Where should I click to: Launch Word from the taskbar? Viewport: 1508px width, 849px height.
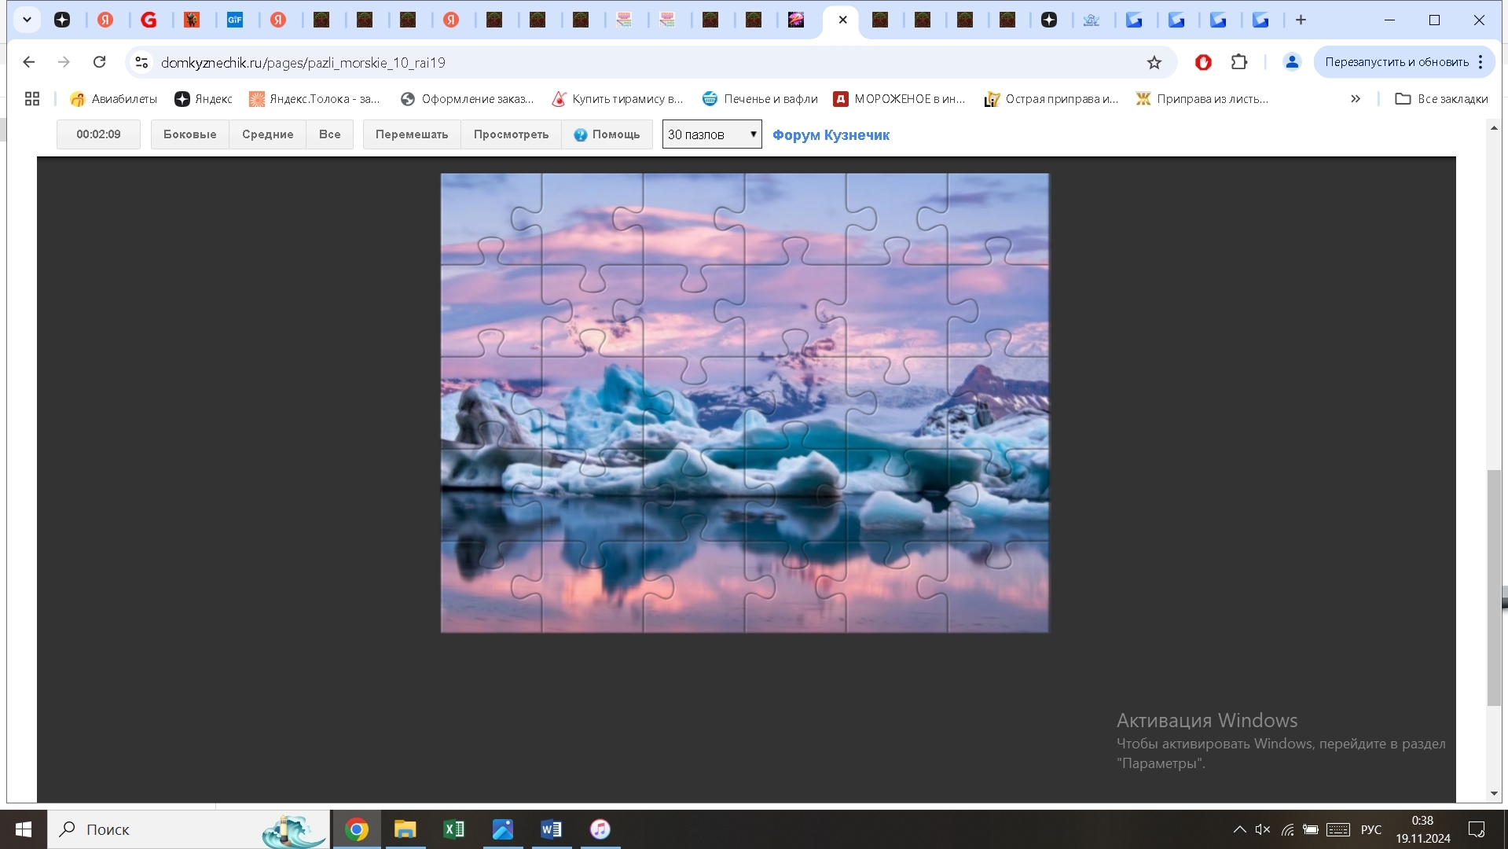click(552, 829)
